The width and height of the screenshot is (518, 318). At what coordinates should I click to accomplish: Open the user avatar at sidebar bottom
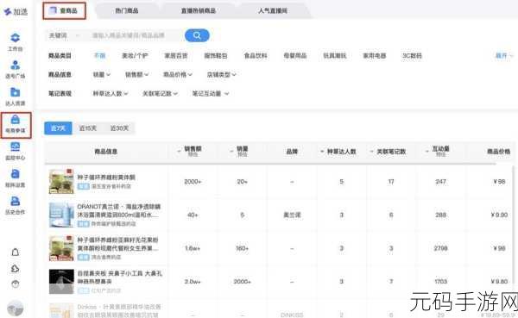pos(16,309)
